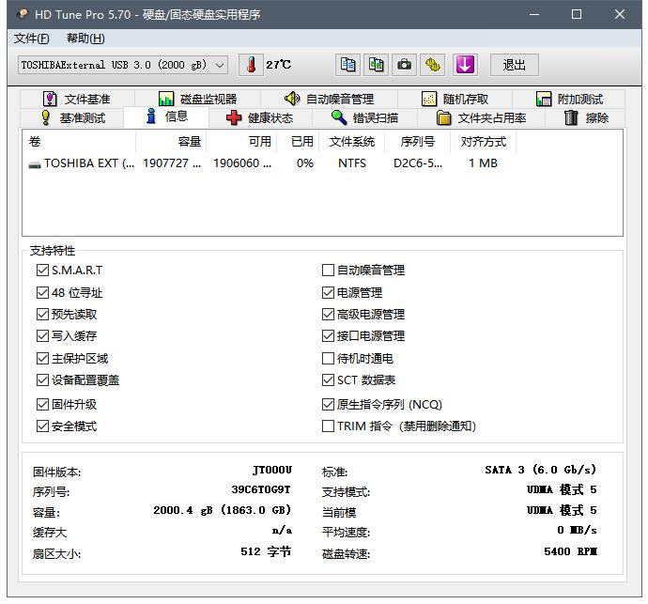Click the 磁盘监视器 chart icon
The image size is (648, 604).
point(166,99)
